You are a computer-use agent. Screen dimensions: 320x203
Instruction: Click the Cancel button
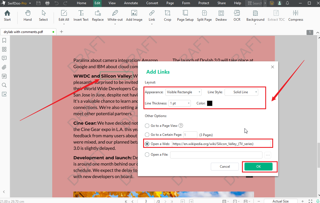point(225,167)
